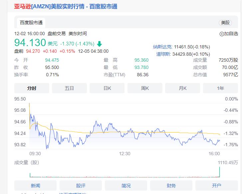Click the tall closing volume bar
The image size is (242, 194).
click(x=219, y=172)
